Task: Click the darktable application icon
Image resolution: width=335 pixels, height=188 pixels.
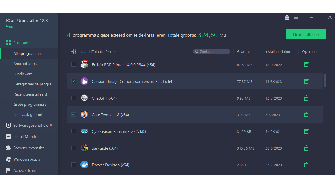Action: point(84,148)
